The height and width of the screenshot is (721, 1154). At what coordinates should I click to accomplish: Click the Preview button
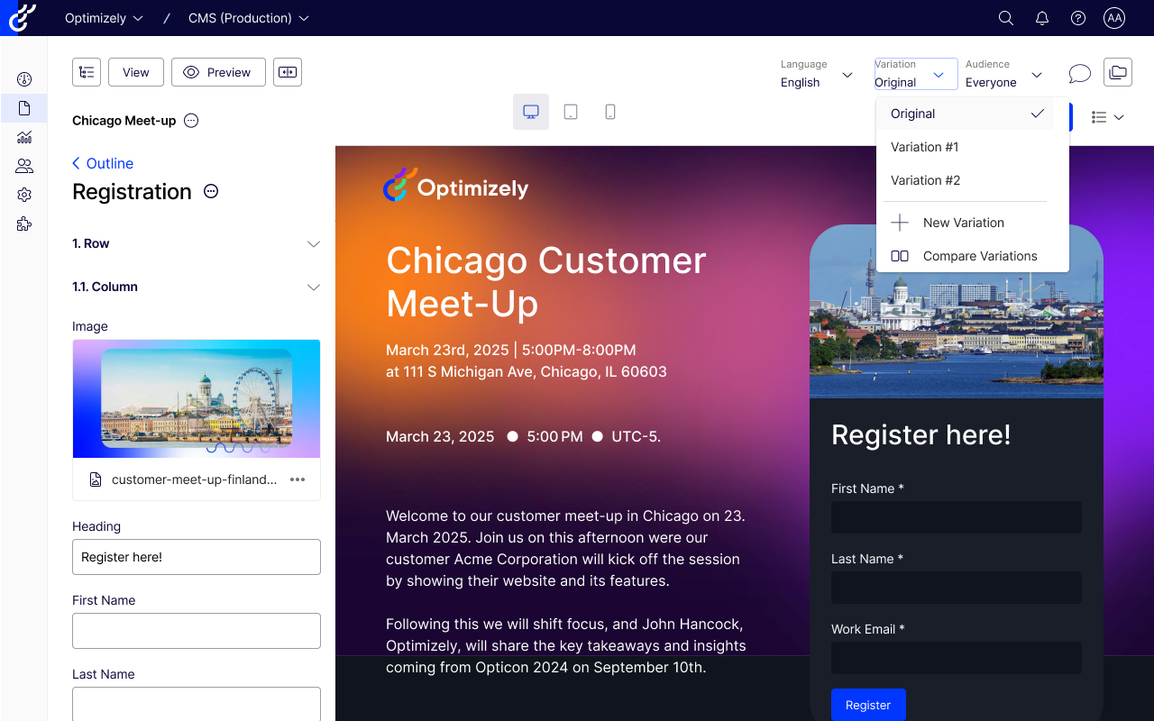(218, 72)
